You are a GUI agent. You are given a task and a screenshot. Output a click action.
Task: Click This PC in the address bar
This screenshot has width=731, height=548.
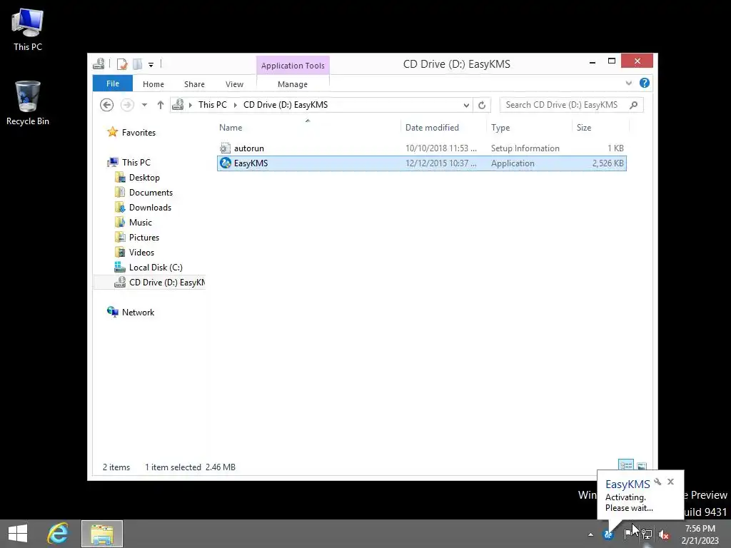pyautogui.click(x=213, y=105)
